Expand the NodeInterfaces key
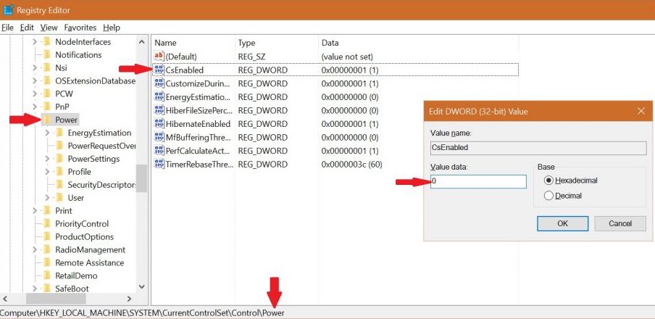This screenshot has width=655, height=319. tap(35, 42)
